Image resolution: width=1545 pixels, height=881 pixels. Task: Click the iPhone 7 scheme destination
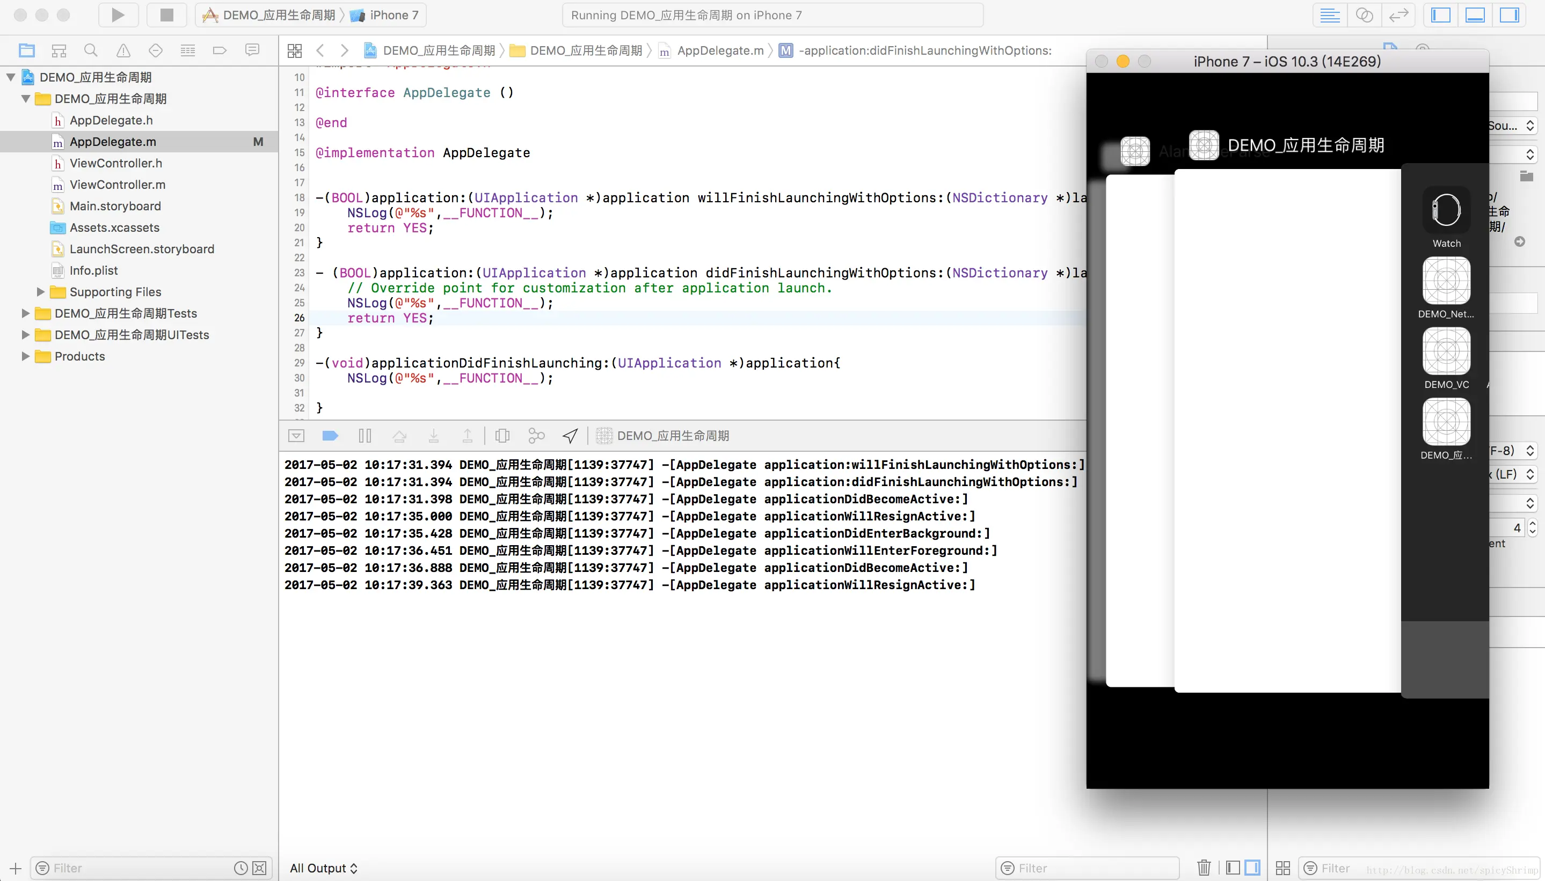pos(393,15)
